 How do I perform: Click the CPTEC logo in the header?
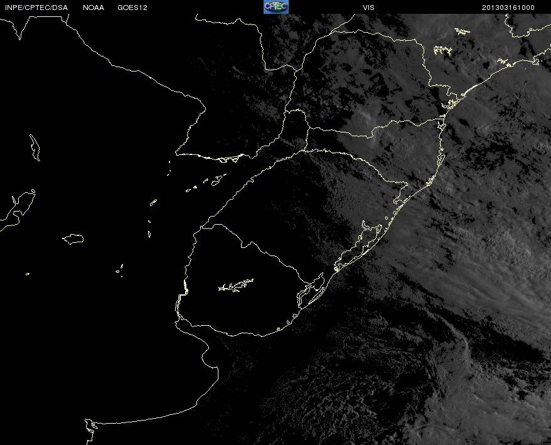(x=276, y=7)
